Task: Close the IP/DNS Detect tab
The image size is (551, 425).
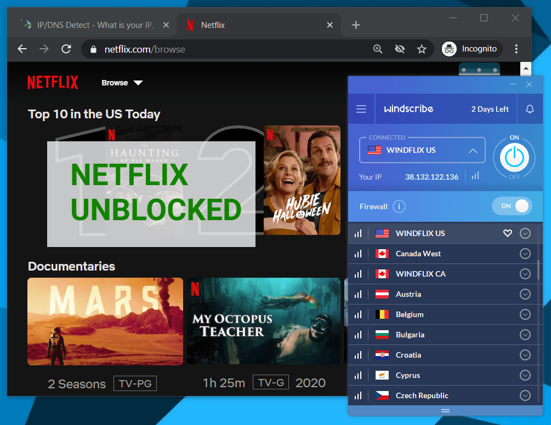Action: pyautogui.click(x=166, y=25)
